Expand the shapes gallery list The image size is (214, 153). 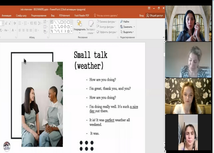(72, 31)
